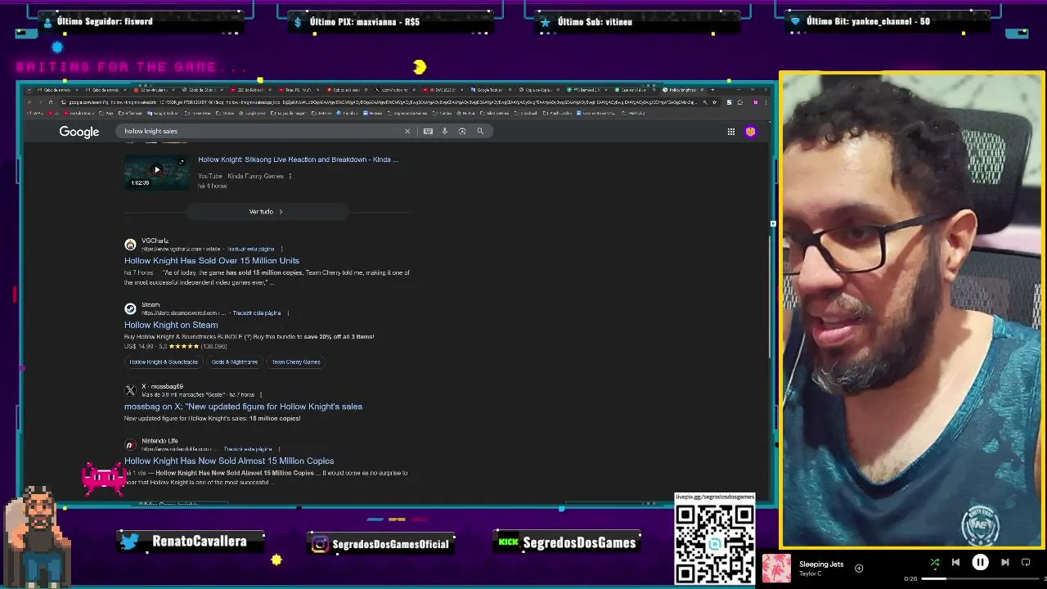Click the Sleeping Jets album art
This screenshot has width=1047, height=589.
point(776,569)
